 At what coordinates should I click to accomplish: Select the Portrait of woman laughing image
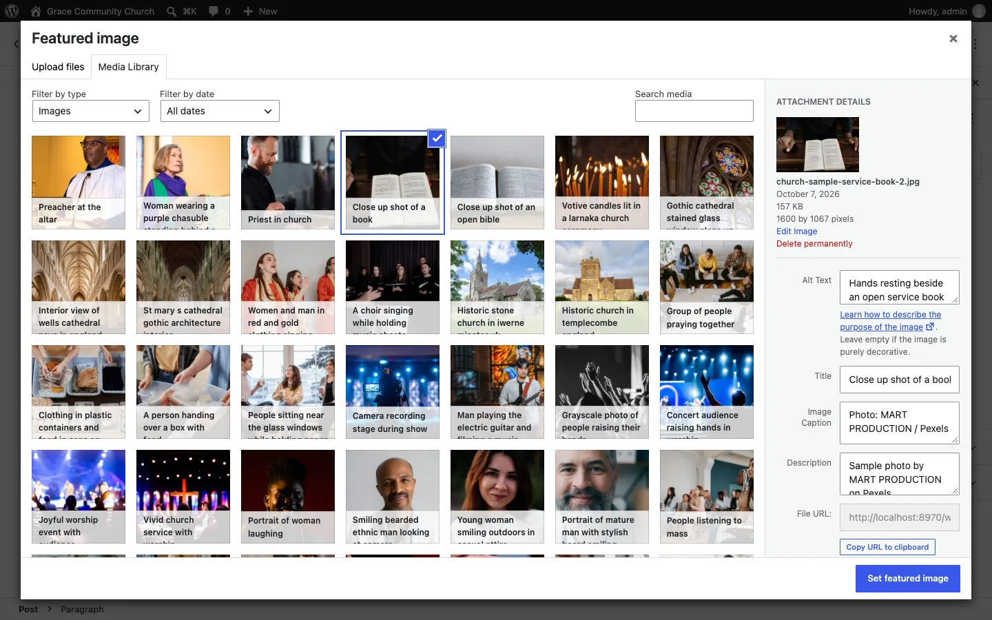click(x=288, y=497)
